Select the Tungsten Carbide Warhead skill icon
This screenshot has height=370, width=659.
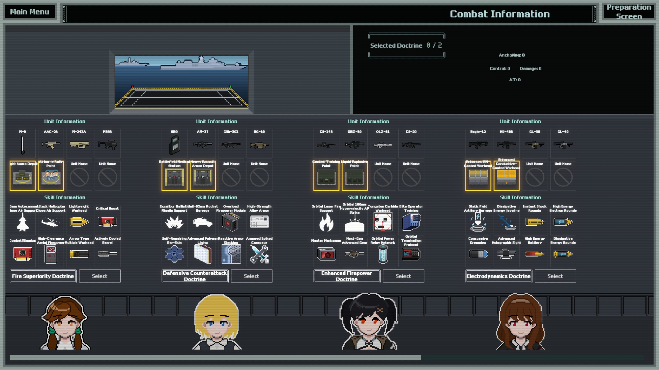383,222
